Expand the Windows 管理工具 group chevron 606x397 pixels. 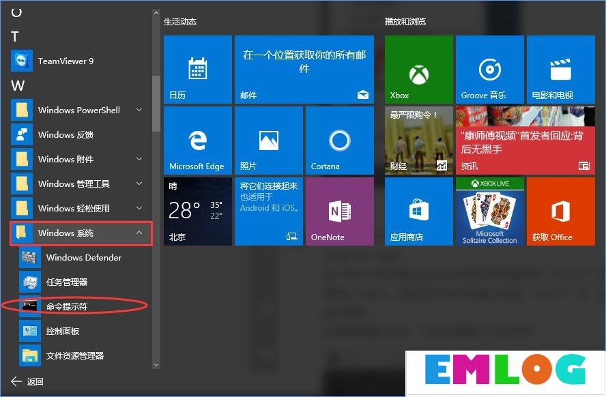139,183
